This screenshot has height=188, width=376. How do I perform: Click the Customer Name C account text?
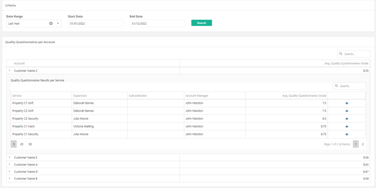(26, 71)
